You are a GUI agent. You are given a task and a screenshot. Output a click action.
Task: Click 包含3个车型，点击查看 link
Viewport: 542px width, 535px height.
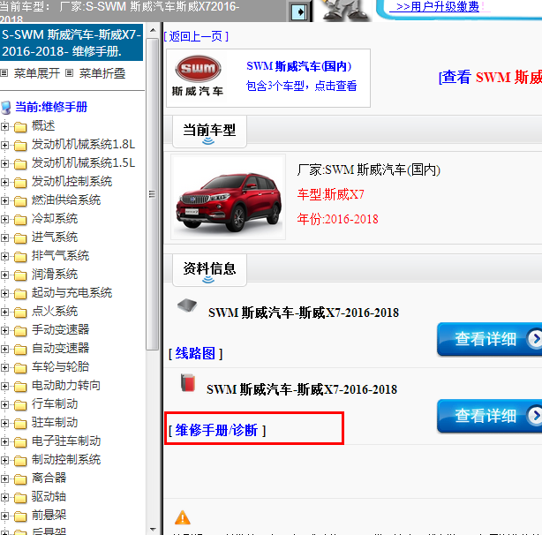(x=301, y=86)
